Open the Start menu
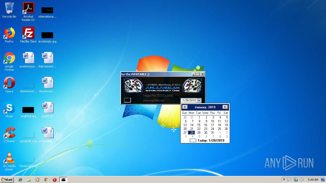 click(x=7, y=180)
